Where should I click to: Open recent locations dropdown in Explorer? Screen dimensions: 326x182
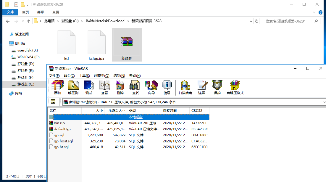(23, 21)
